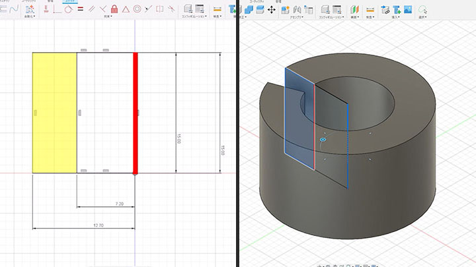
Task: Open configuration table in sketch window
Action: click(x=200, y=9)
